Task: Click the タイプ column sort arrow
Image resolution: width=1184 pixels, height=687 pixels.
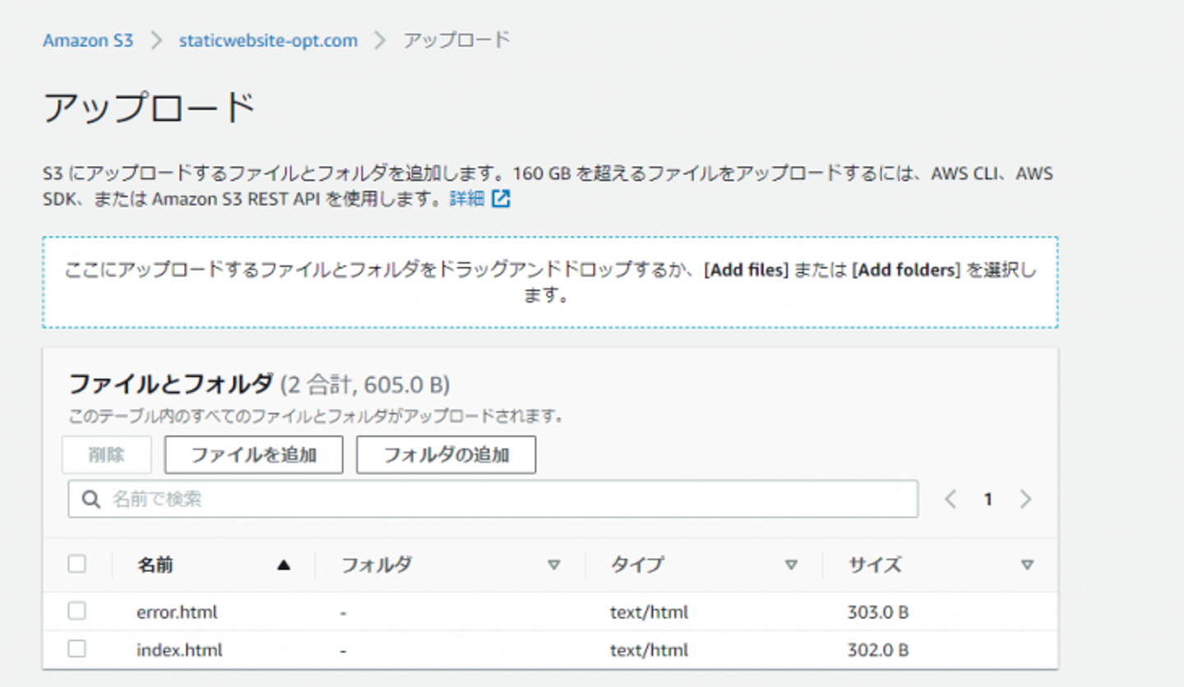Action: click(x=791, y=565)
